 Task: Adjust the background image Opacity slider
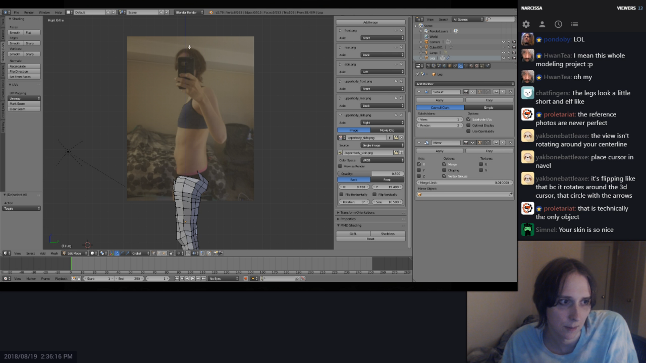371,174
